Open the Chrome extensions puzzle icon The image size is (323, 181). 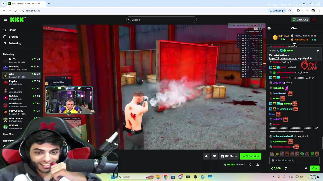click(298, 11)
